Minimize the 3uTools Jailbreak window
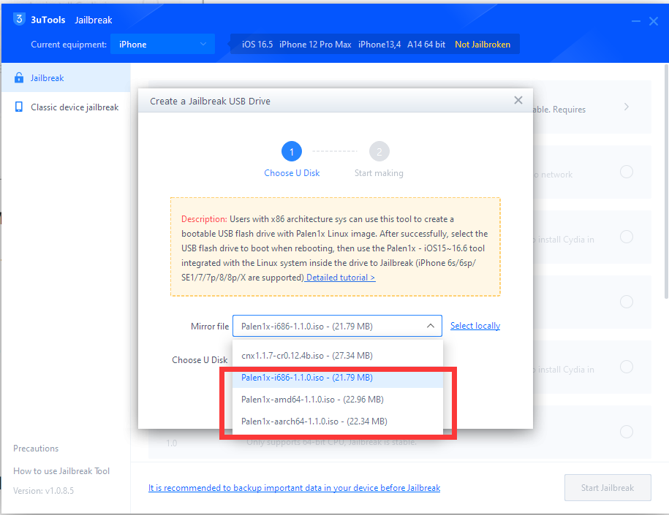Image resolution: width=669 pixels, height=515 pixels. point(635,21)
